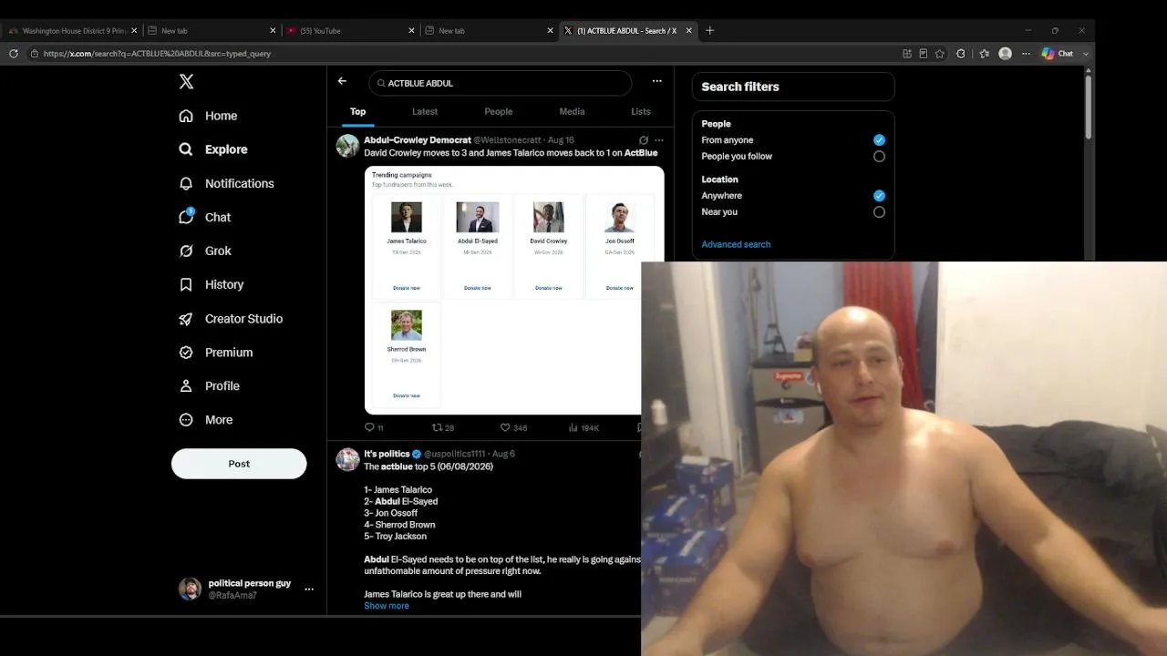Select the From anyone radio button
Viewport: 1167px width, 656px height.
(x=879, y=140)
